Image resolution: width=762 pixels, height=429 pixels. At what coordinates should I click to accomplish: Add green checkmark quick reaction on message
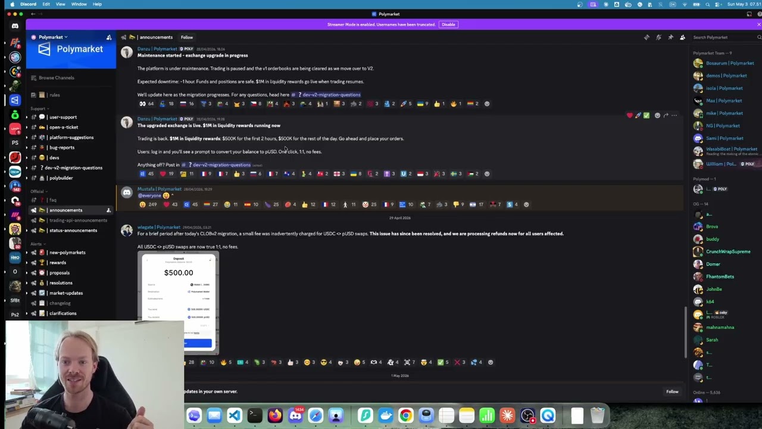coord(647,116)
